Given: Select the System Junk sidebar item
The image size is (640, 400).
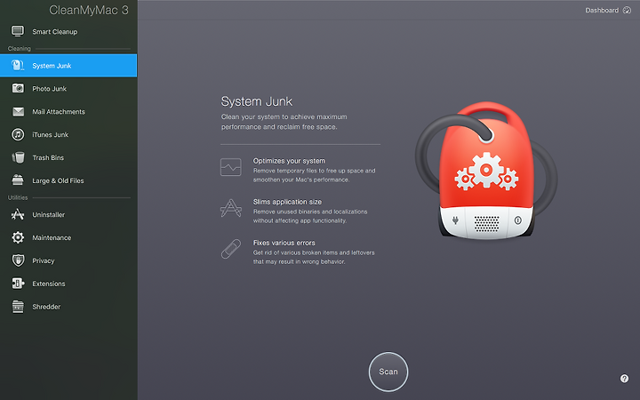Looking at the screenshot, I should 68,65.
